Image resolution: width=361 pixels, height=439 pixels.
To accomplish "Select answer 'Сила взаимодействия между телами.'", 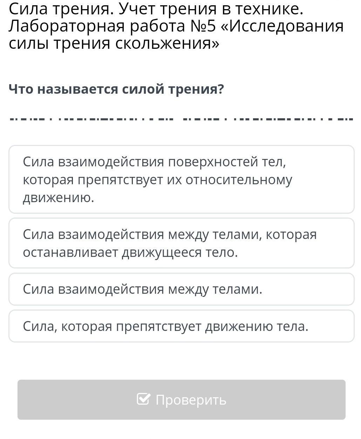I will click(181, 289).
